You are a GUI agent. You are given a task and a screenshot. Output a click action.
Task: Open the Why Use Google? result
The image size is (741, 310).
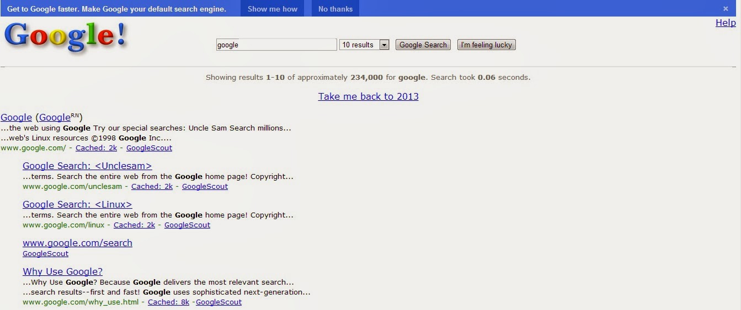tap(62, 271)
